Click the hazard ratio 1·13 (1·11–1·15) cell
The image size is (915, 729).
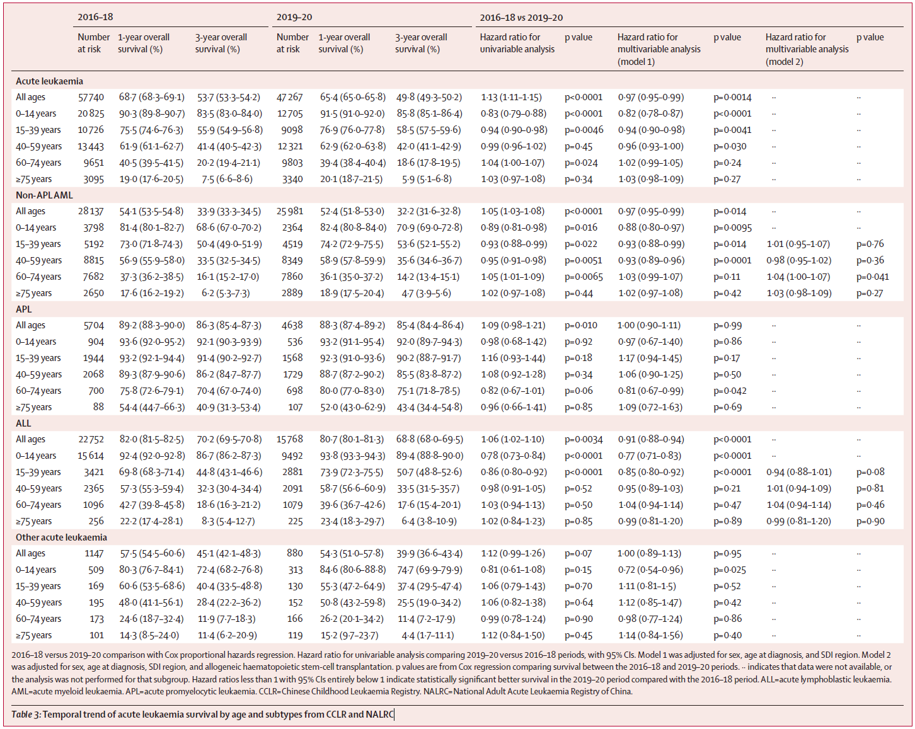[x=511, y=97]
